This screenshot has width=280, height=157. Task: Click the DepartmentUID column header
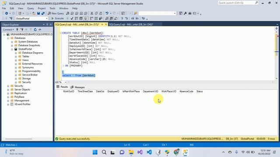(150, 91)
